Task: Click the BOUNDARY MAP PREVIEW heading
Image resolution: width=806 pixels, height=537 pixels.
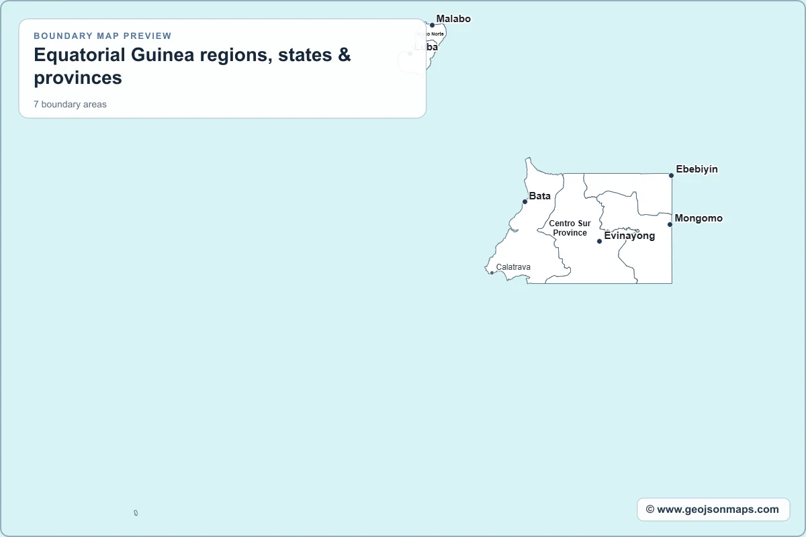Action: (x=103, y=36)
